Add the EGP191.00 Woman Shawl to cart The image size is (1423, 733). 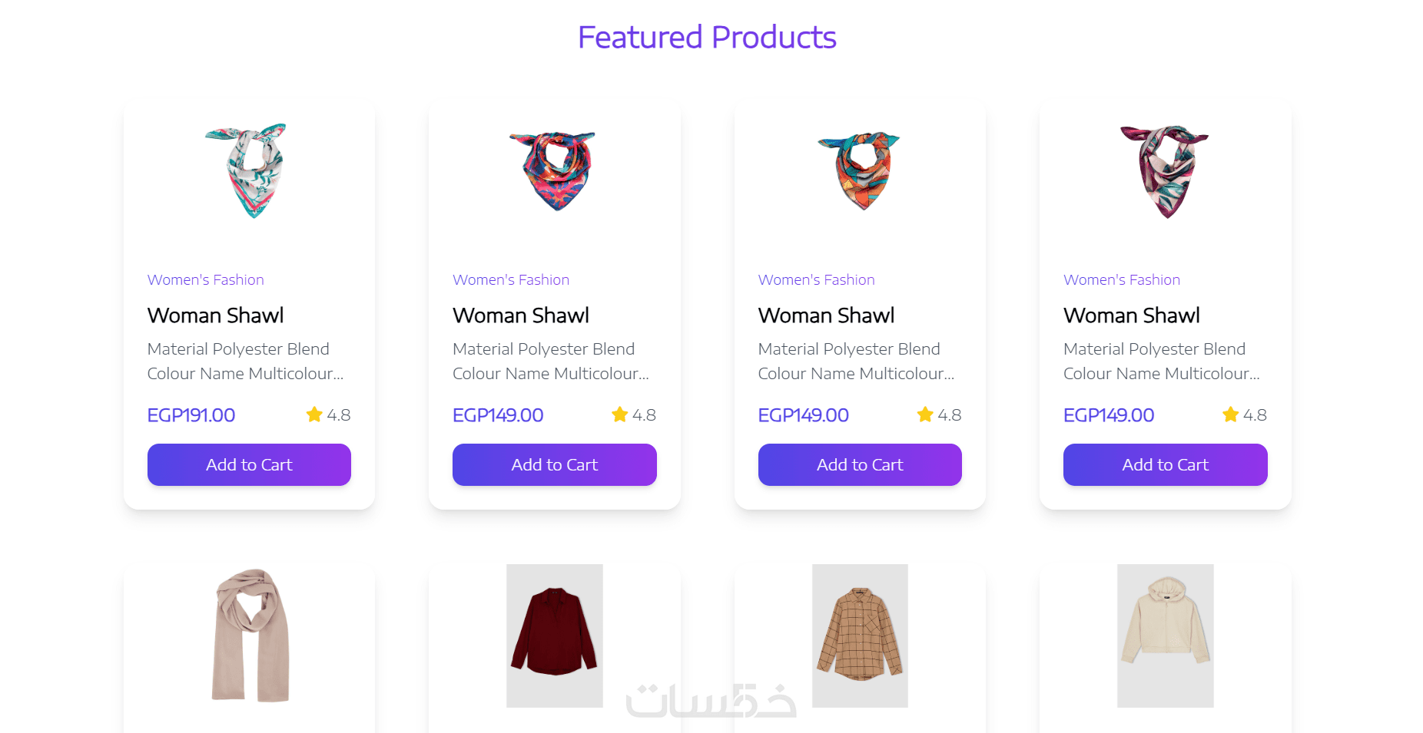pos(249,464)
